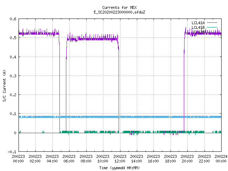Screen dimensions: 228x171
Task: Click the x-axis label 'Time (yymmdd HH:MM)'
Action: pos(119,168)
